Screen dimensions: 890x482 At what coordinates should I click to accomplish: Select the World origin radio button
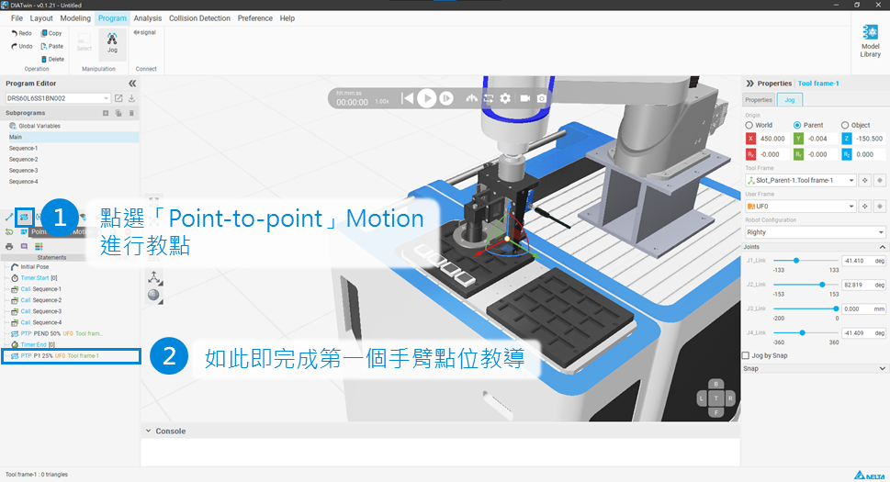749,125
